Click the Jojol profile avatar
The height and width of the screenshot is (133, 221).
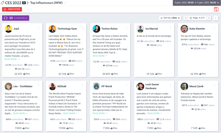(x=9, y=29)
